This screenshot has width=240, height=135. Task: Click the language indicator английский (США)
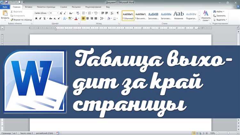point(44,133)
